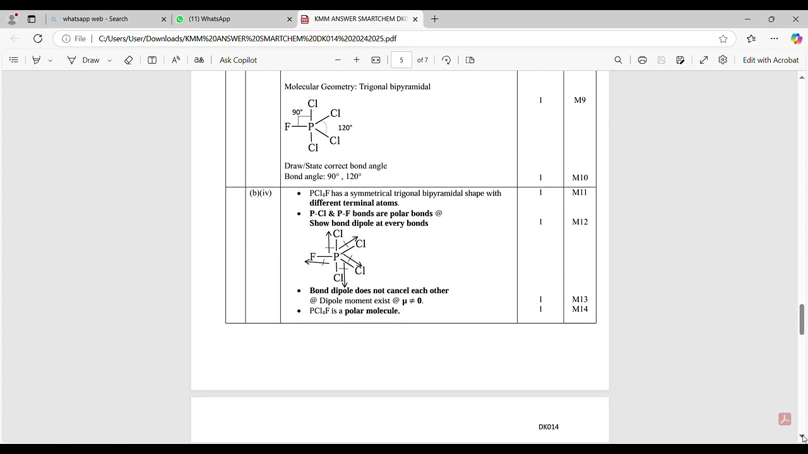This screenshot has width=808, height=454.
Task: Toggle the PDF table of contents
Action: [x=13, y=60]
